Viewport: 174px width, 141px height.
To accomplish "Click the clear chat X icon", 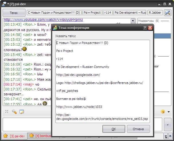I will point(7,112).
